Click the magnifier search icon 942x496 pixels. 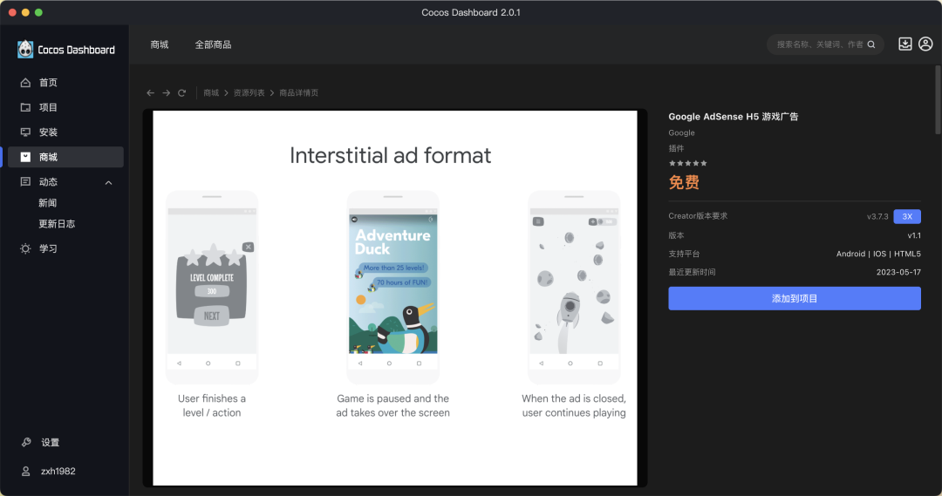point(871,44)
